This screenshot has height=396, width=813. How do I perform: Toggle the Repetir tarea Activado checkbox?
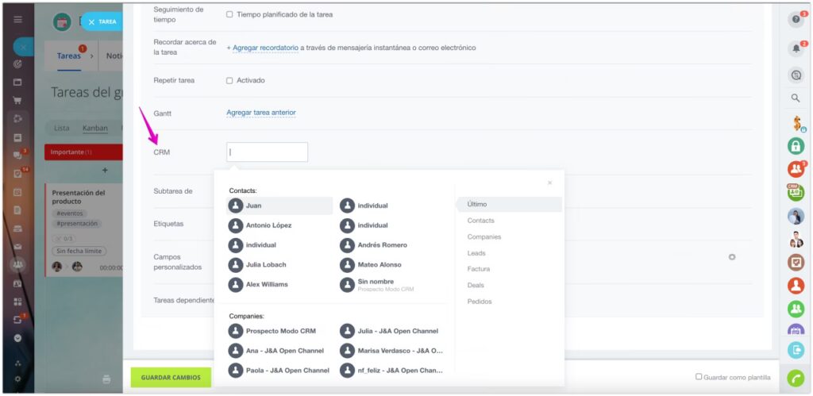[229, 80]
